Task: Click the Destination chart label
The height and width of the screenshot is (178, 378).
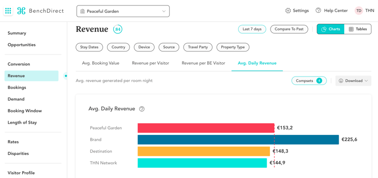Action: pos(101,151)
